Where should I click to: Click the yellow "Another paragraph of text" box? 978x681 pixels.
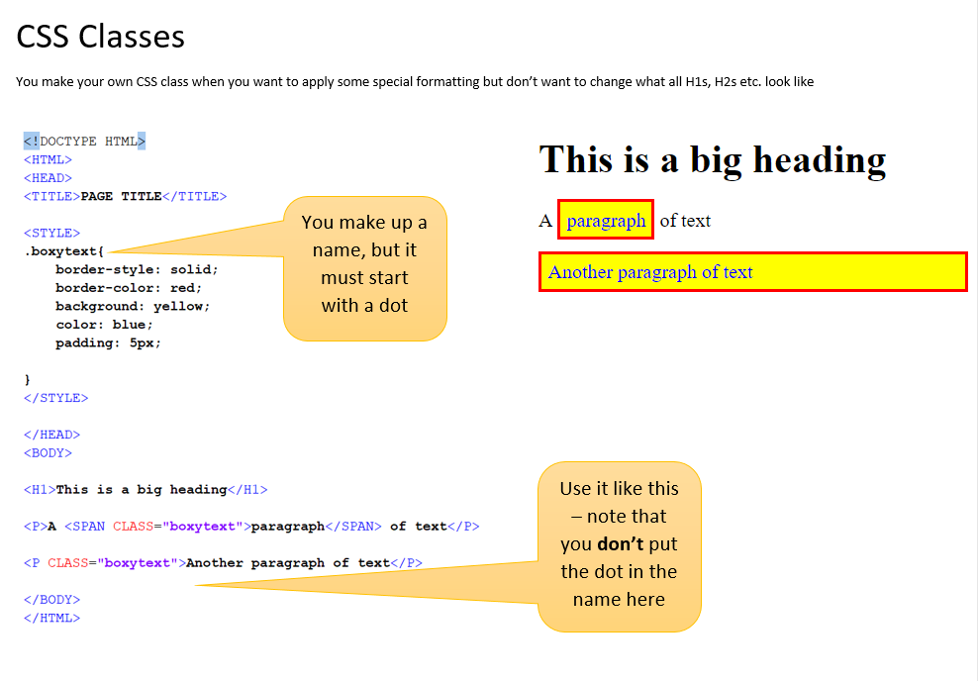(752, 272)
